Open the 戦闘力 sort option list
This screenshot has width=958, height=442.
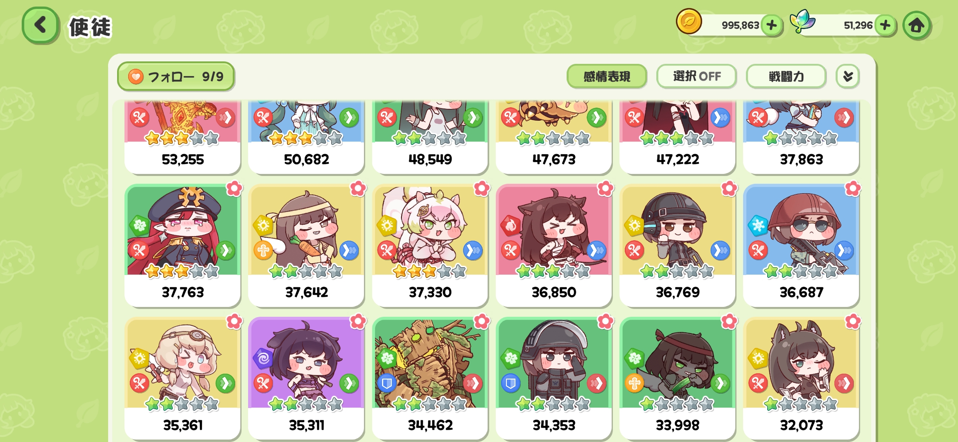tap(786, 77)
